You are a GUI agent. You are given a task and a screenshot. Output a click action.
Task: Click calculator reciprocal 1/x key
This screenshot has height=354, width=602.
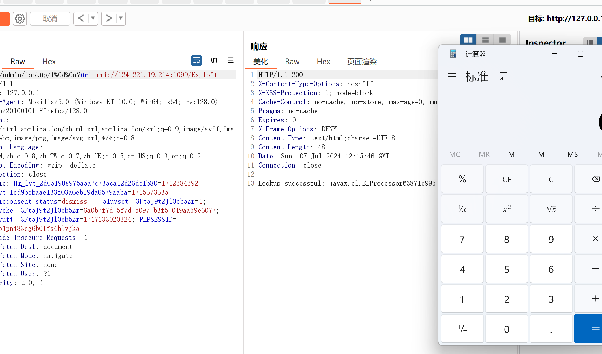(x=462, y=209)
